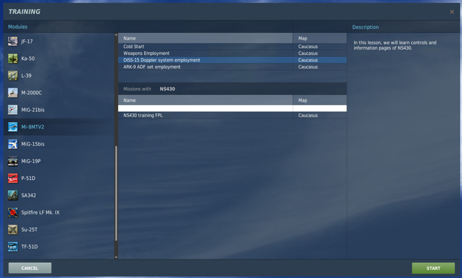Select the white highlighted NS430 mission row
The height and width of the screenshot is (278, 462).
click(x=232, y=109)
